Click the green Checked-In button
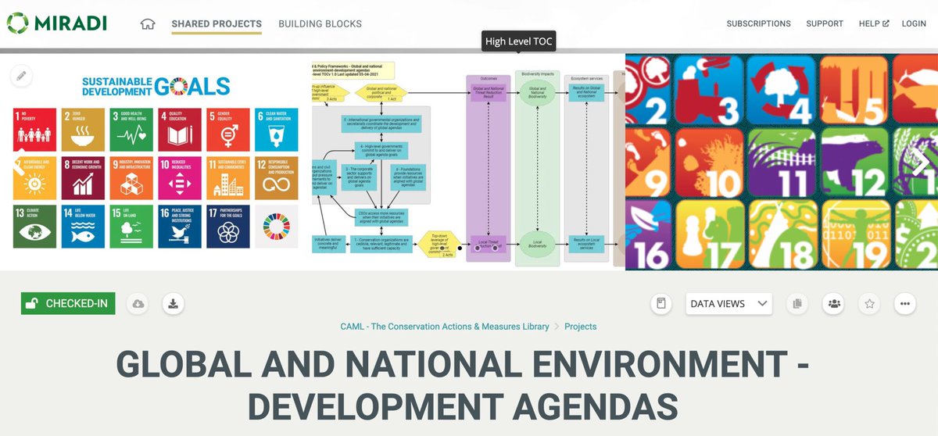Screen dimensions: 938x436 pyautogui.click(x=68, y=304)
